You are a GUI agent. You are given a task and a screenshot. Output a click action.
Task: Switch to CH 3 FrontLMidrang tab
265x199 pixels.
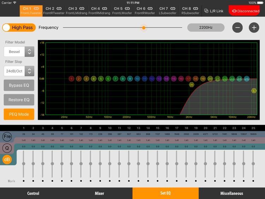tap(77, 11)
